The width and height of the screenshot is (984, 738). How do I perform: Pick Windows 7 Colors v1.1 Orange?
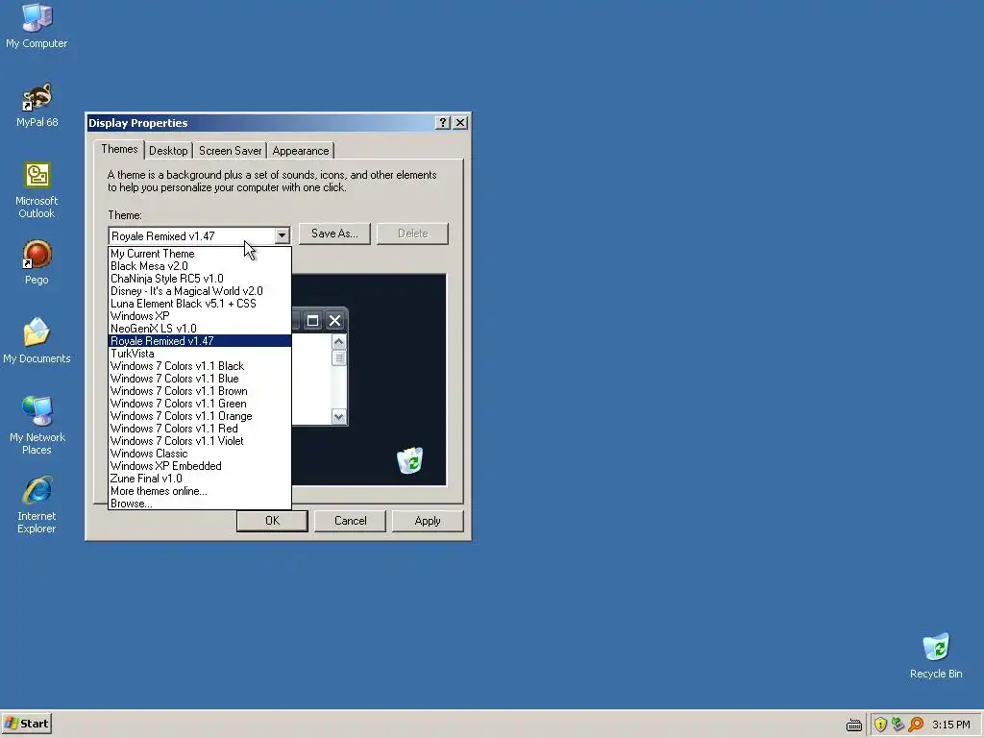[200, 416]
